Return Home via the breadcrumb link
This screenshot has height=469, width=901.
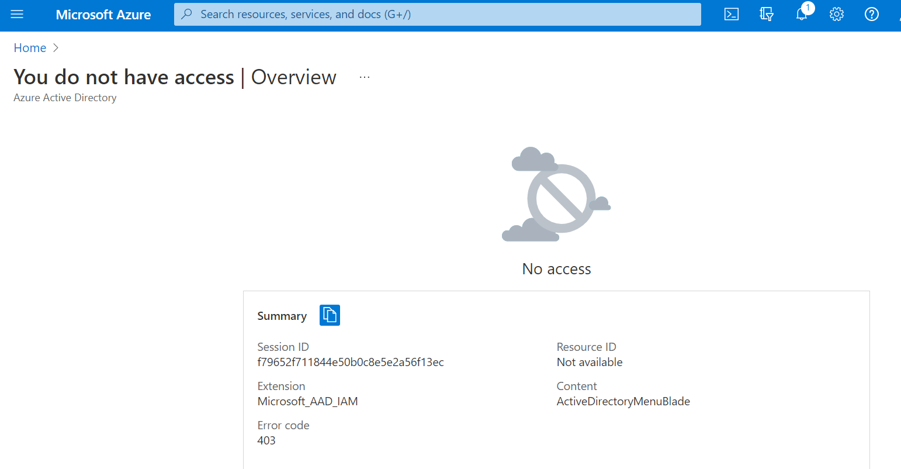(30, 47)
